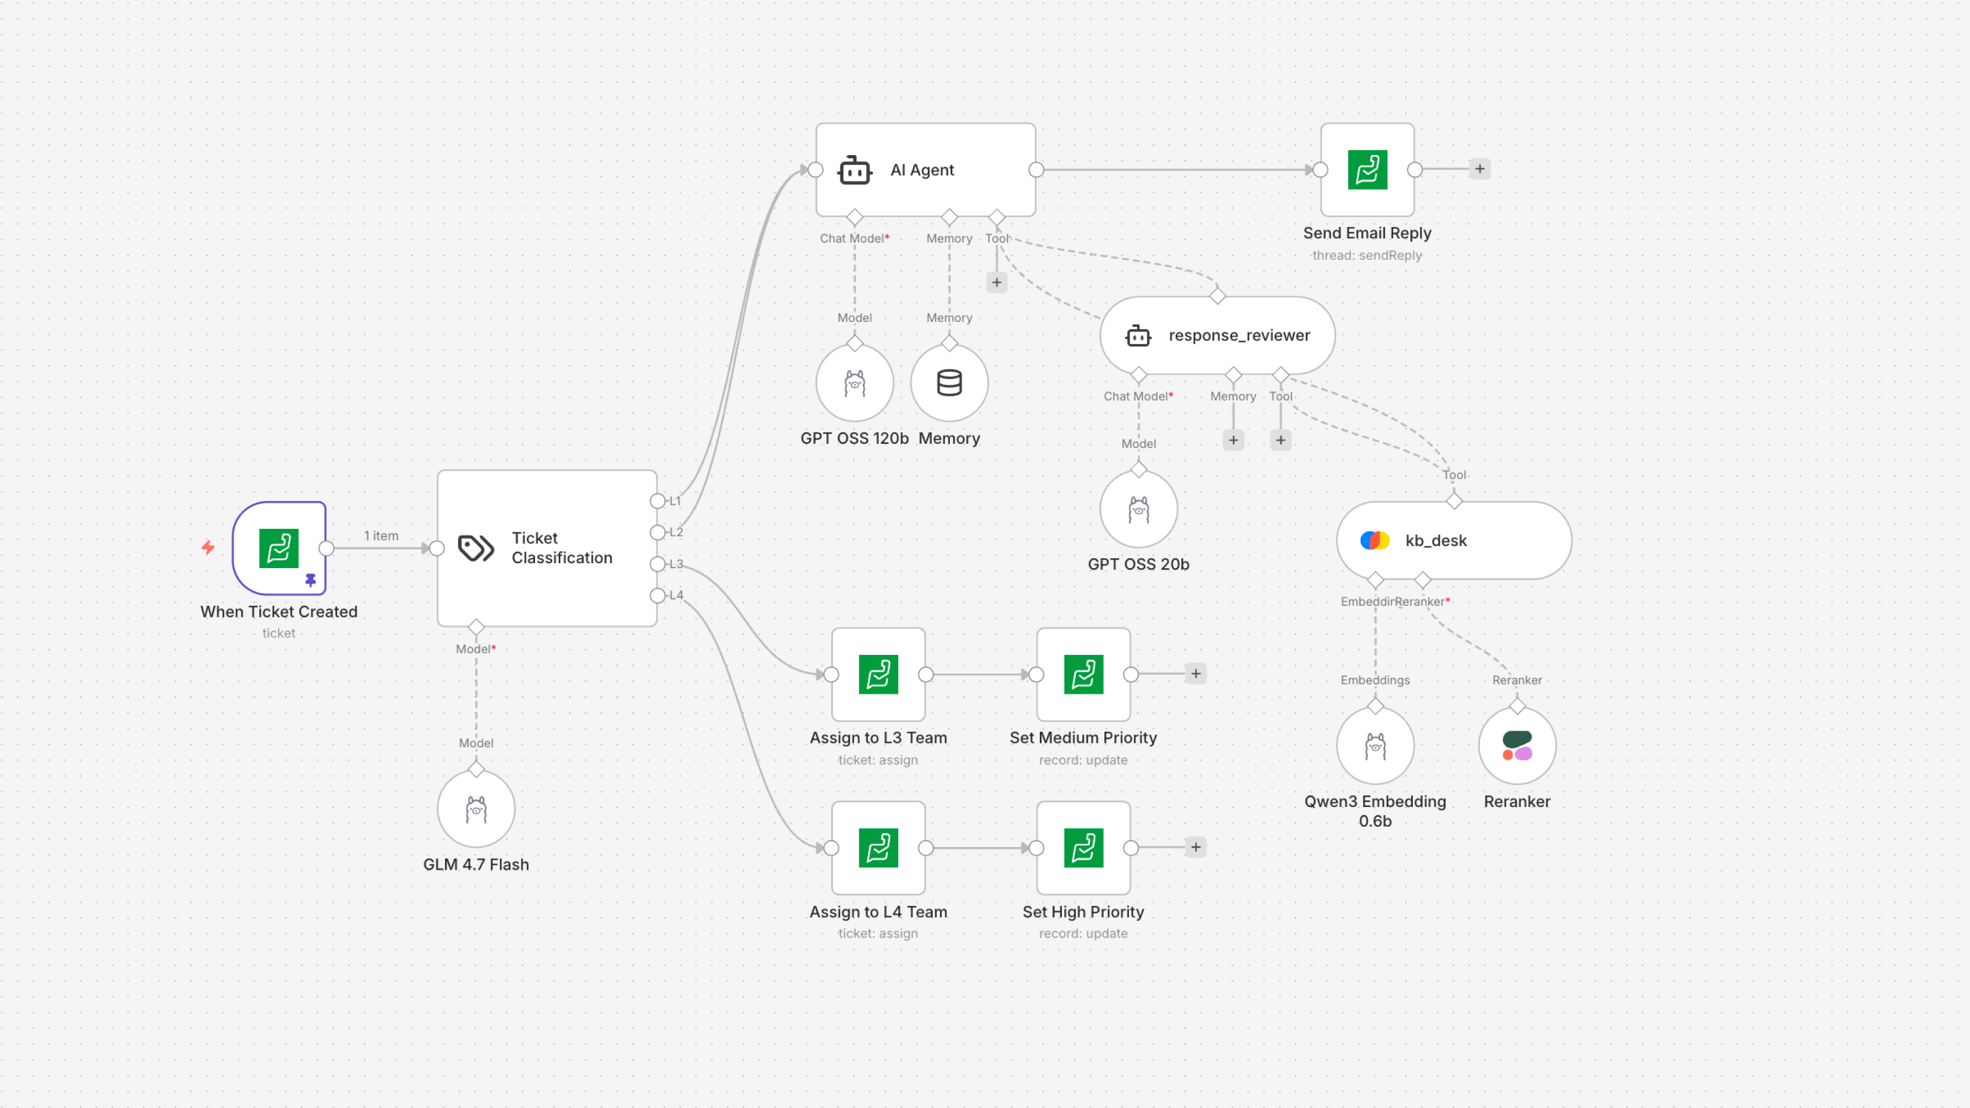Click the L4 output port on Ticket Classification
1970x1108 pixels.
[659, 596]
